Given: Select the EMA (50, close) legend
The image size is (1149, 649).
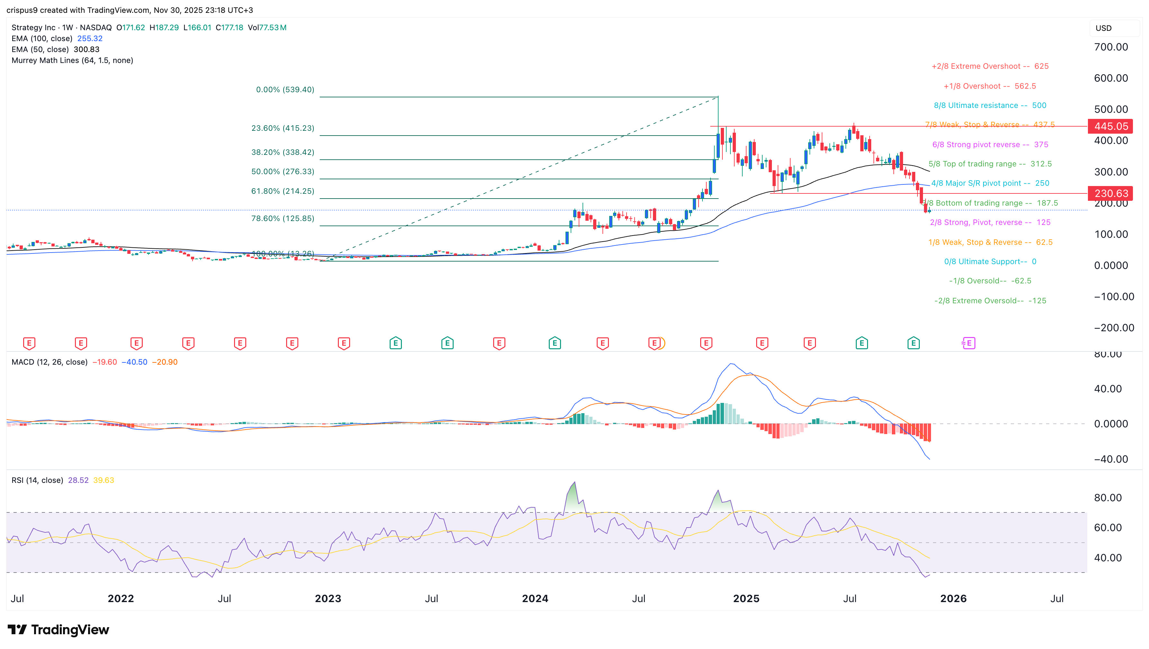Looking at the screenshot, I should click(40, 49).
